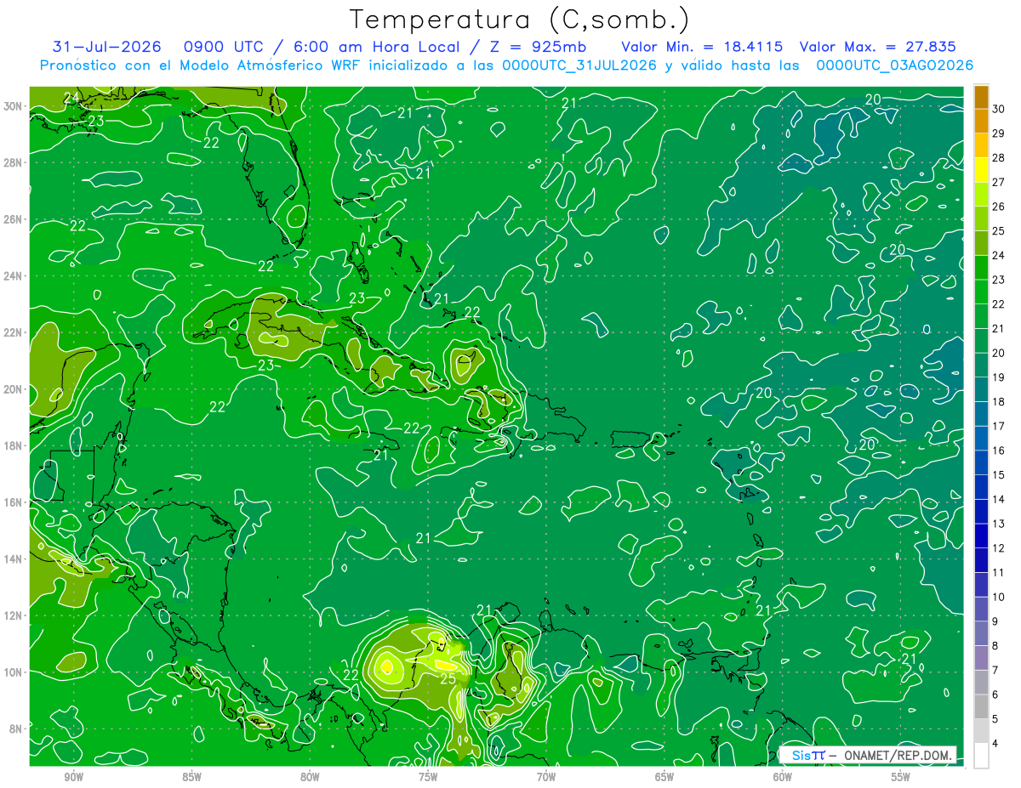Click the legend scale value 4

[x=995, y=744]
